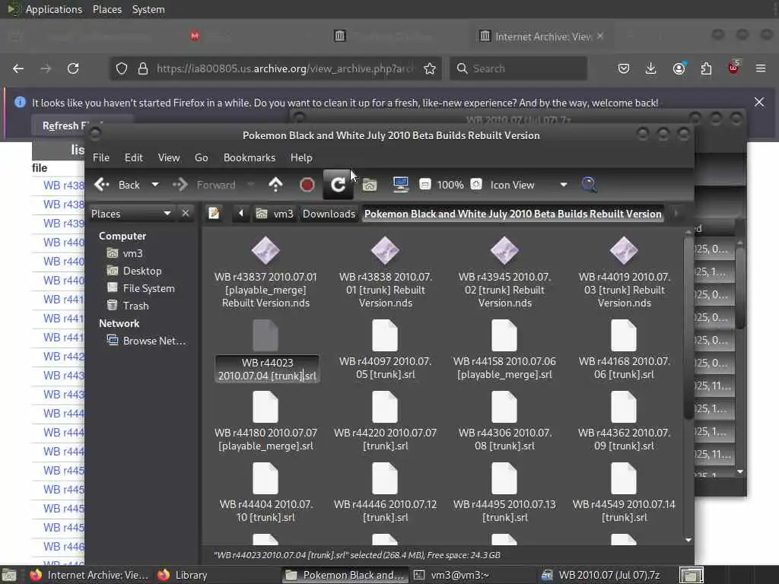Image resolution: width=779 pixels, height=584 pixels.
Task: Dismiss Firefox refresh notification bar
Action: click(x=759, y=103)
